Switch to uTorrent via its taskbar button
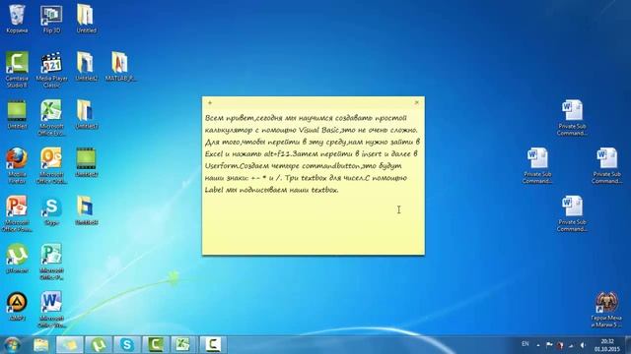 point(99,345)
